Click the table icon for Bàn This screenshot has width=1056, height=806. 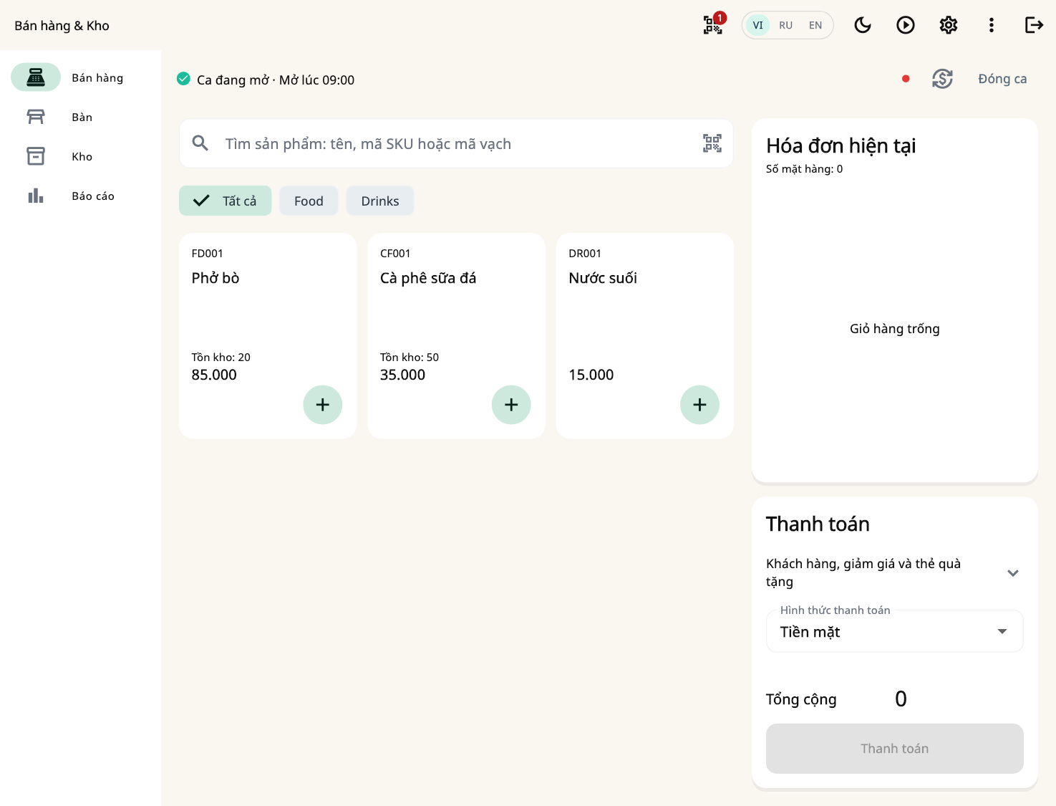[36, 117]
